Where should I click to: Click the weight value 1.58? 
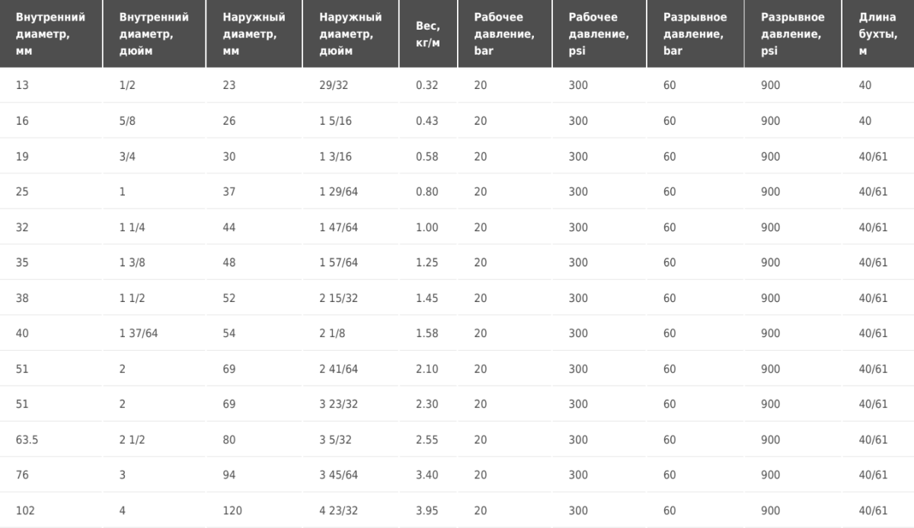tap(427, 333)
